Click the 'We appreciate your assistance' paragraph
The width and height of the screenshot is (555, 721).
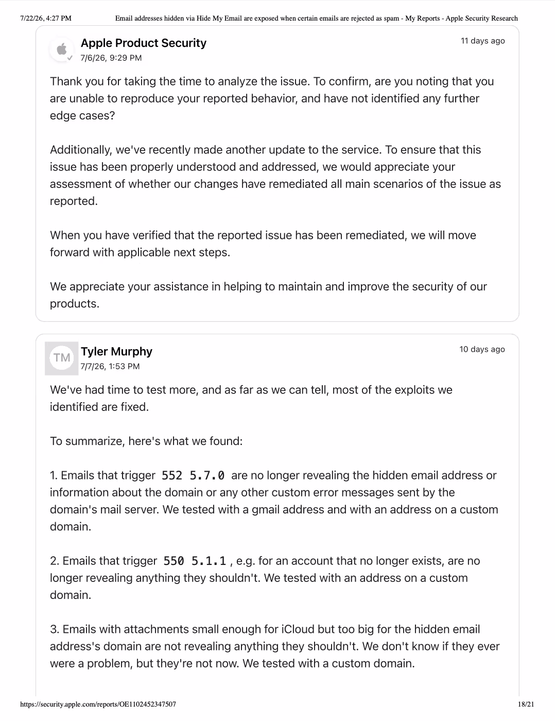point(268,295)
